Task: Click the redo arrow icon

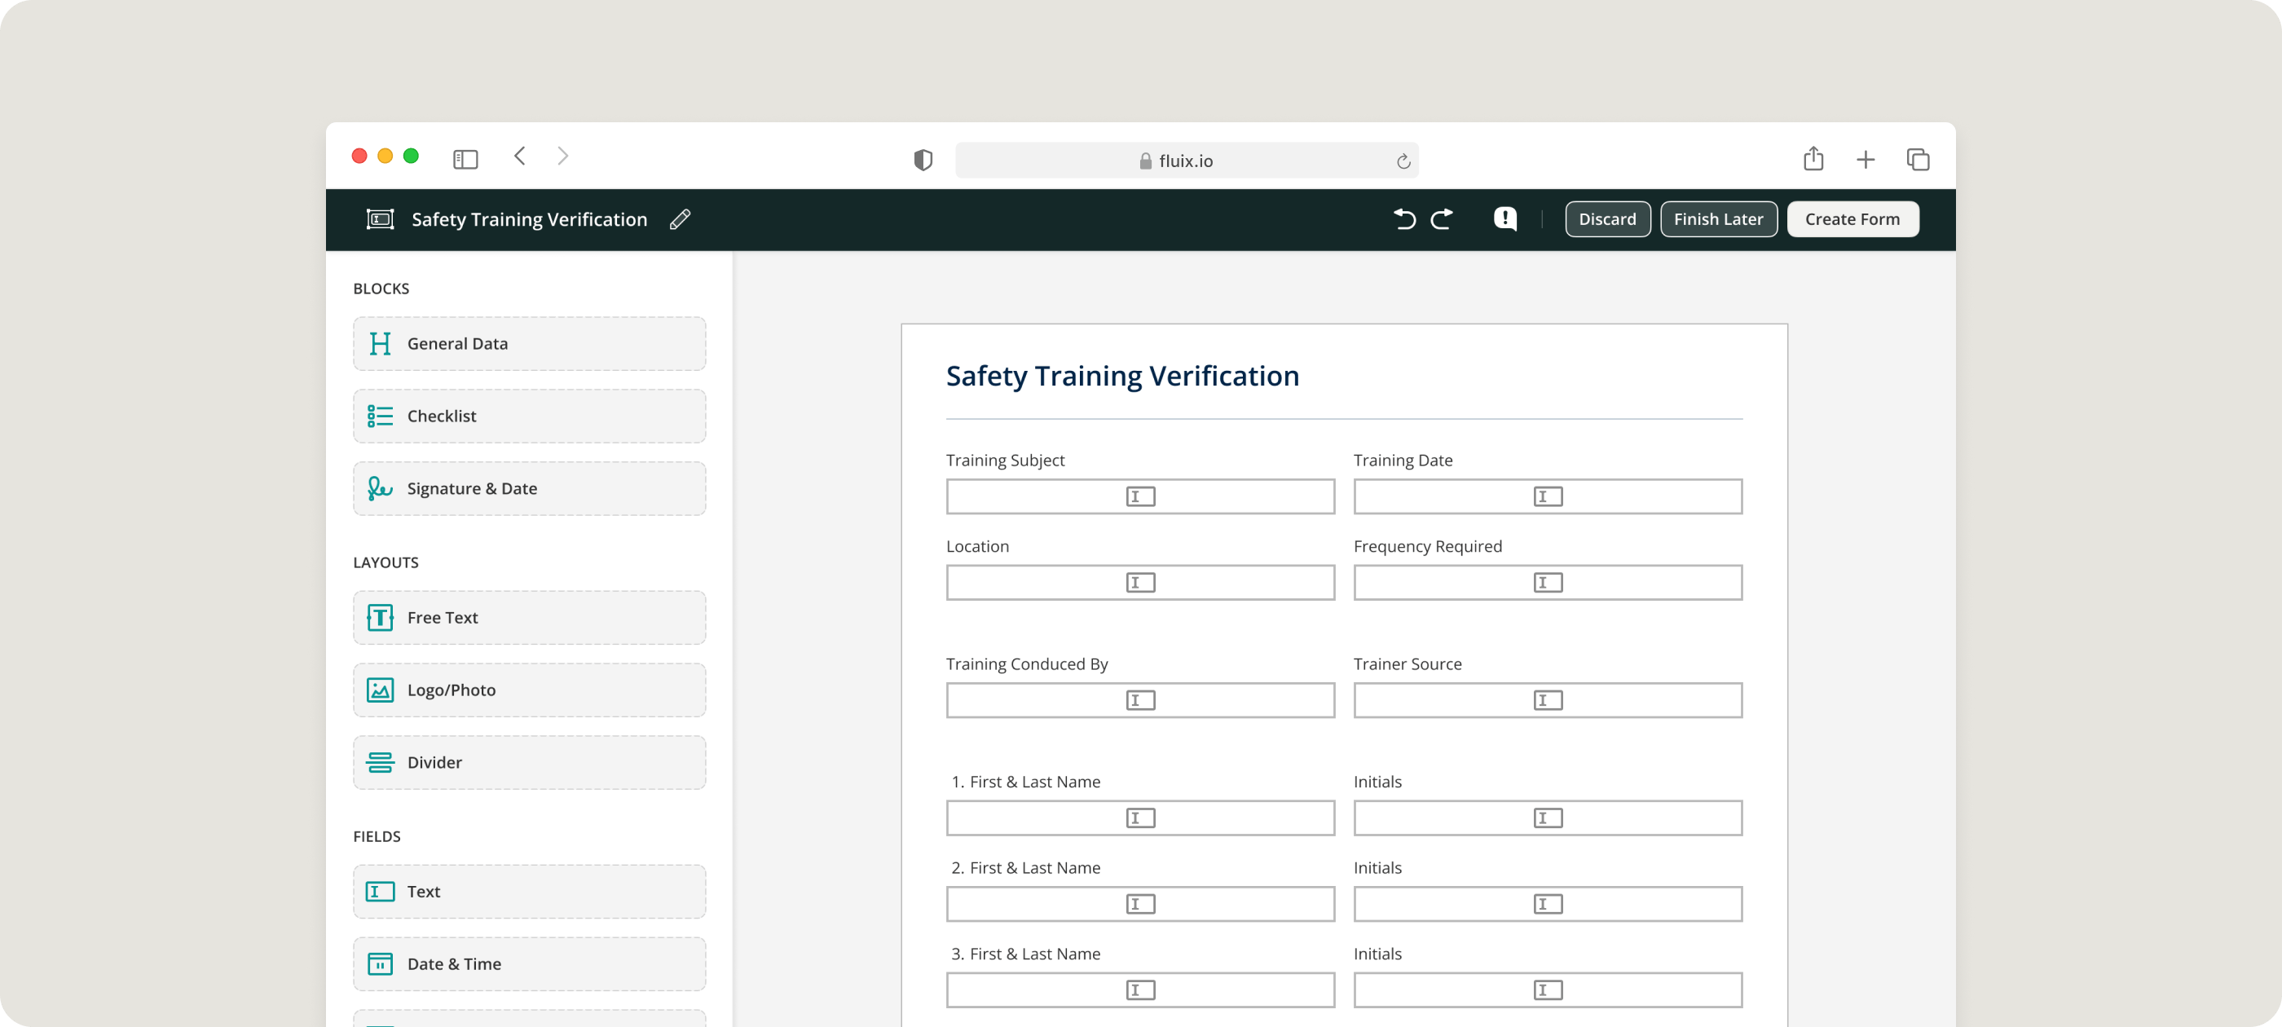Action: (x=1443, y=219)
